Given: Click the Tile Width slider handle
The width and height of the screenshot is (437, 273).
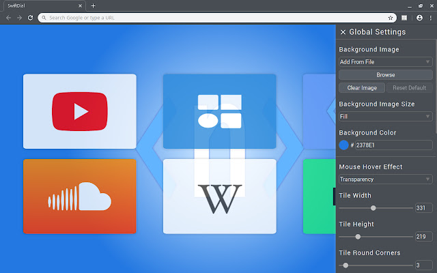Looking at the screenshot, I should 373,207.
